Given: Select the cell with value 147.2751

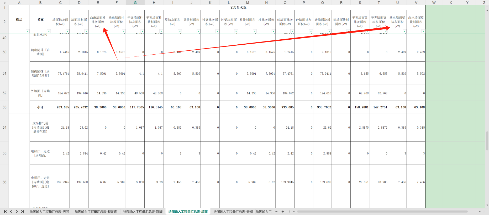Looking at the screenshot, I should 379,107.
